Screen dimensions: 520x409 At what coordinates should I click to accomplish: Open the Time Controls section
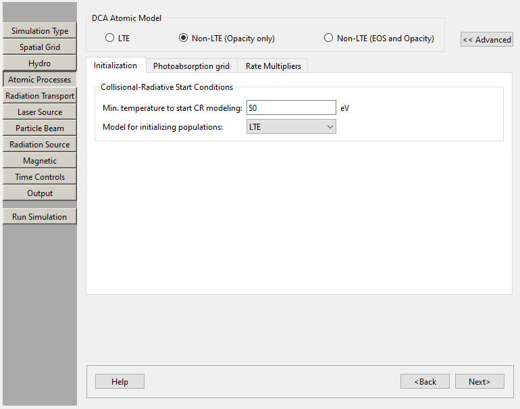pos(40,177)
